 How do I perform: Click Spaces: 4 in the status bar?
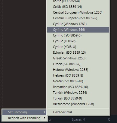[x=78, y=119]
